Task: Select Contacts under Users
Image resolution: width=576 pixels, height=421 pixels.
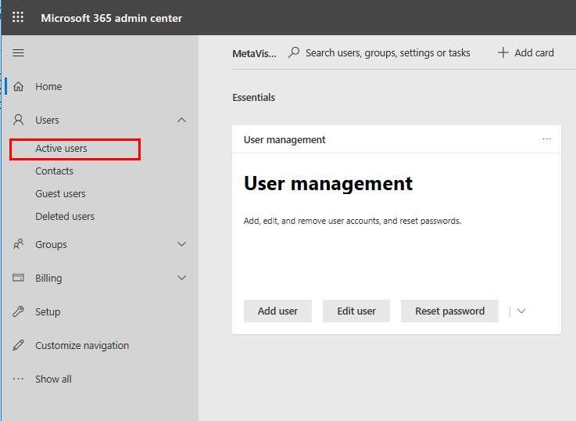Action: [54, 171]
